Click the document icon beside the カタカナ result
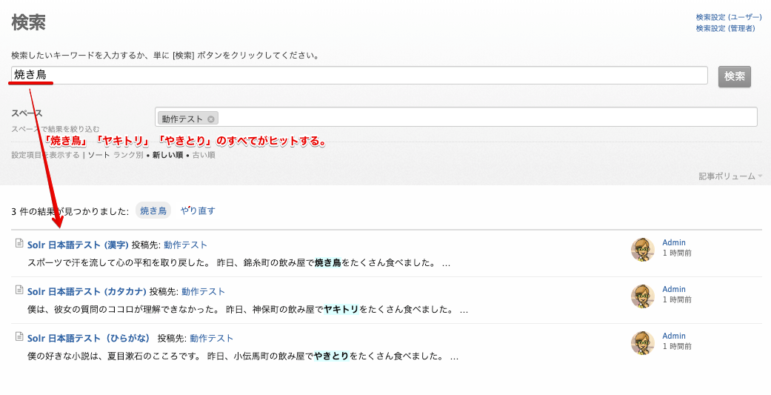Image resolution: width=771 pixels, height=395 pixels. tap(19, 290)
